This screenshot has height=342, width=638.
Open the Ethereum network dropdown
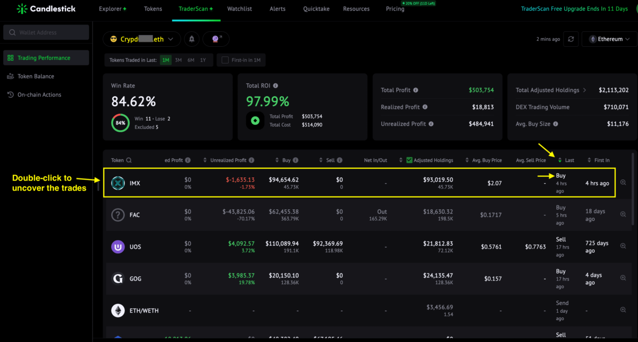pos(610,39)
